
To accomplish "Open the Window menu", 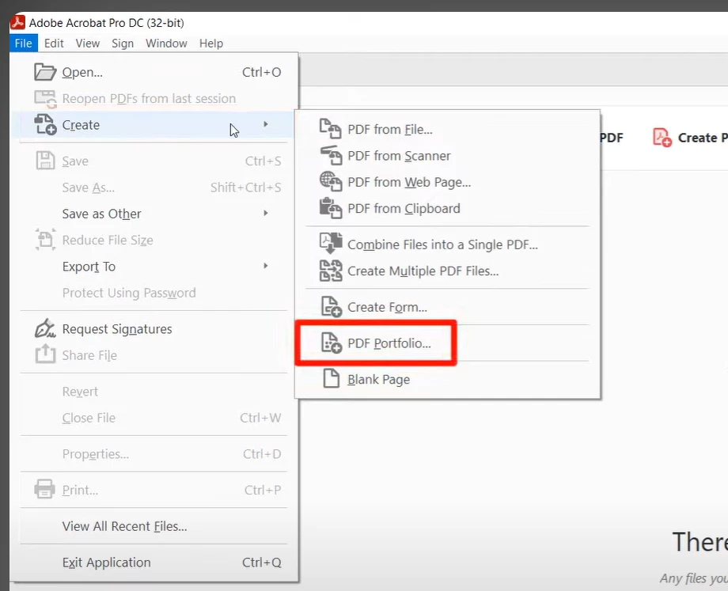I will tap(166, 44).
